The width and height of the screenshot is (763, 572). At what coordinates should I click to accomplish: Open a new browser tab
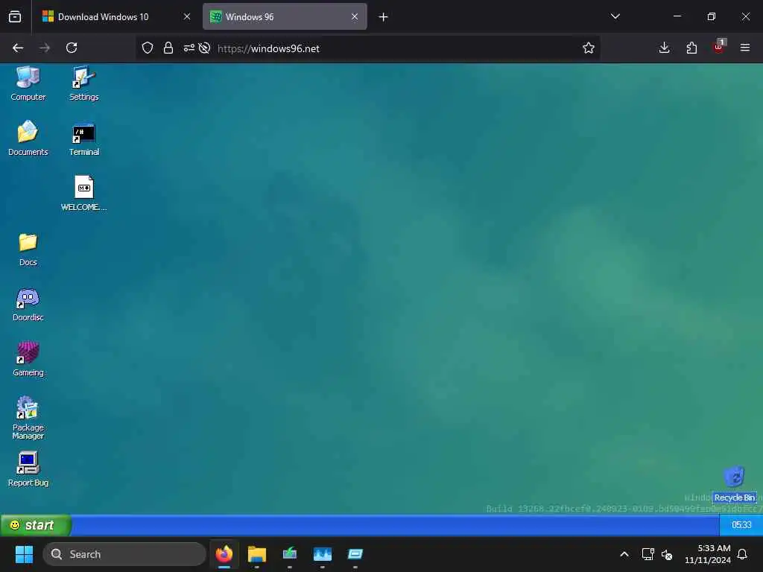pos(384,17)
